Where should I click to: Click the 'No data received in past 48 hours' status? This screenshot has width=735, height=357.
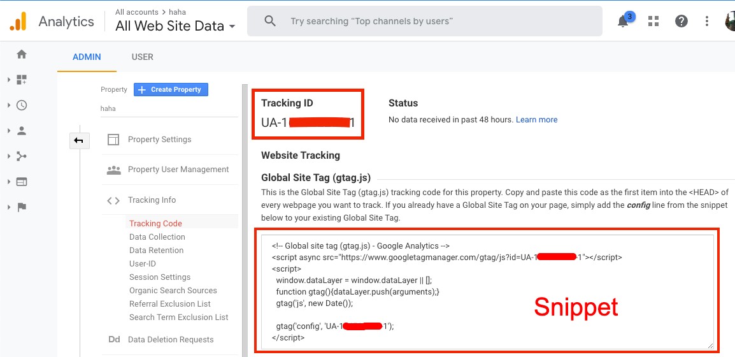[451, 120]
